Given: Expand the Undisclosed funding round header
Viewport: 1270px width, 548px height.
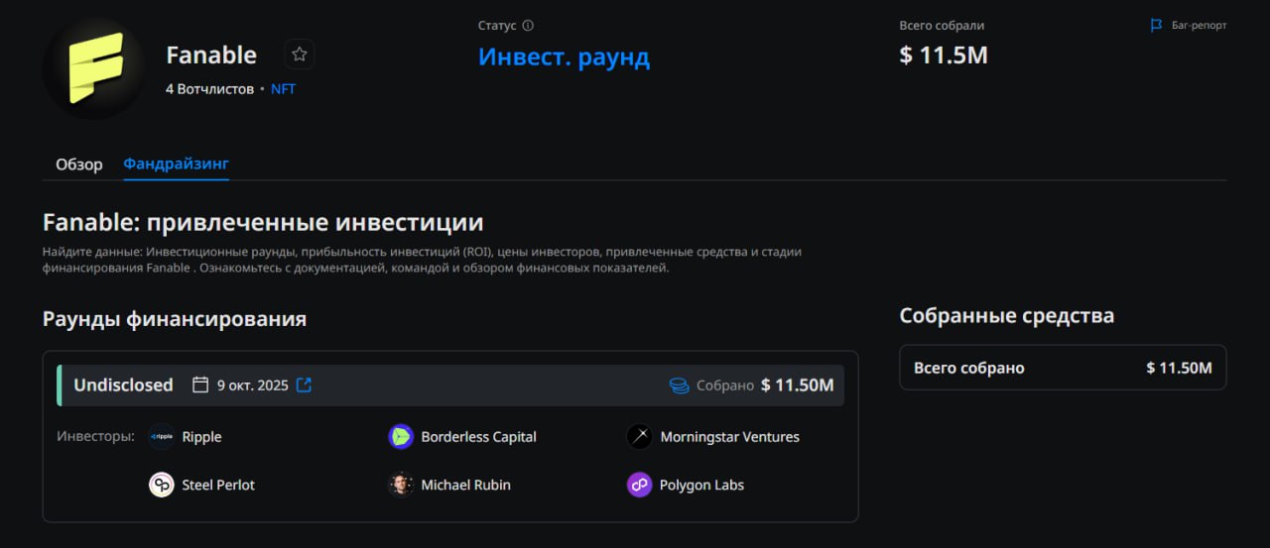Looking at the screenshot, I should click(450, 385).
